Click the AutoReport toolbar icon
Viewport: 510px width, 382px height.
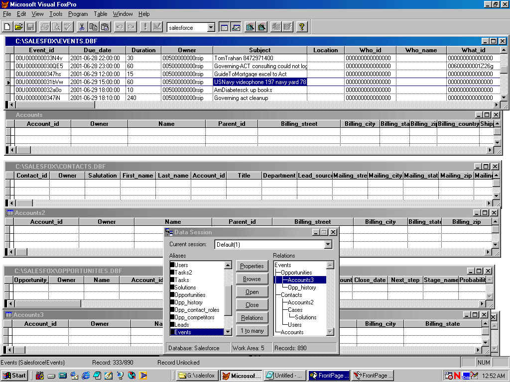pos(287,27)
